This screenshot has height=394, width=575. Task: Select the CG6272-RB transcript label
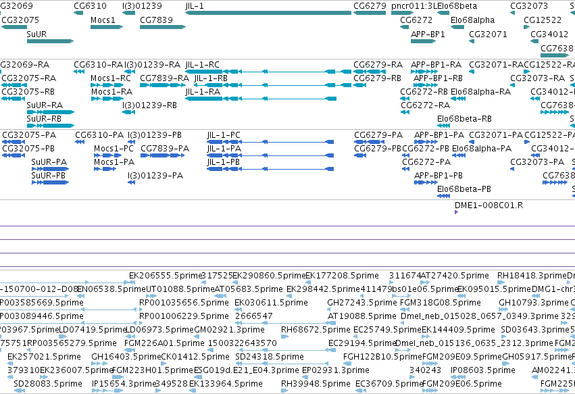click(x=424, y=92)
